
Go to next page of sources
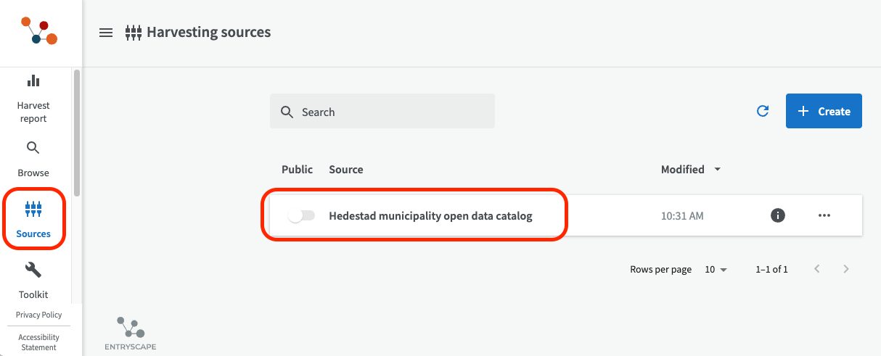(x=846, y=269)
